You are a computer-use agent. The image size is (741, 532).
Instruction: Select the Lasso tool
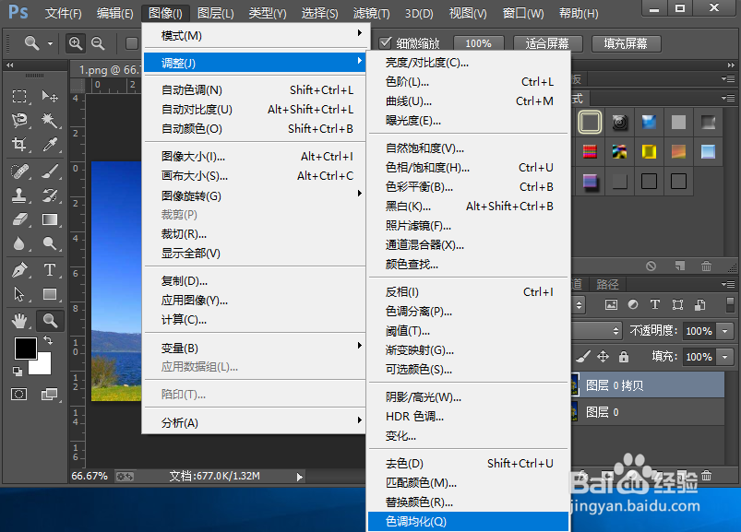(21, 119)
